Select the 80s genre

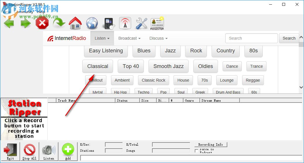pos(253,51)
